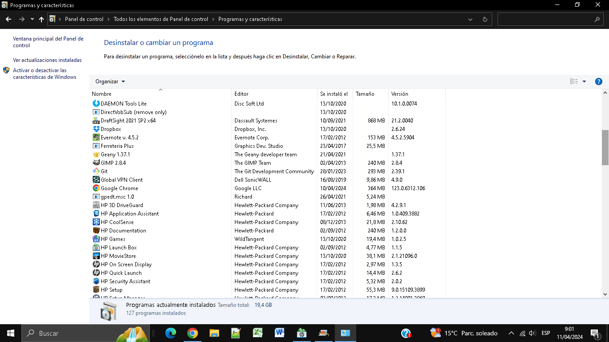Expand arrow after Todos los elementos breadcrumb

point(213,19)
